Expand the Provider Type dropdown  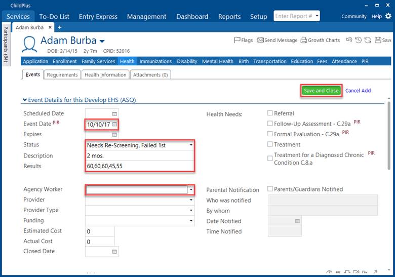click(x=191, y=210)
